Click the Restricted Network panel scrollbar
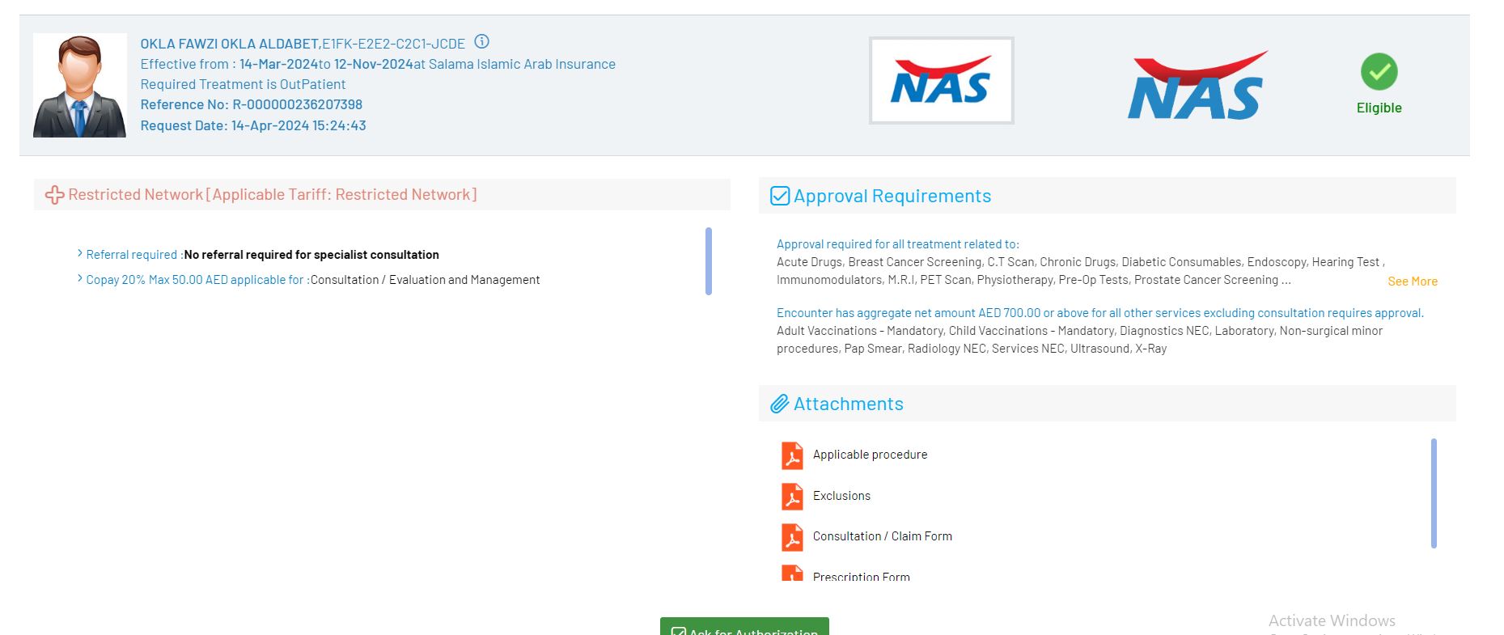Image resolution: width=1504 pixels, height=635 pixels. pos(709,261)
